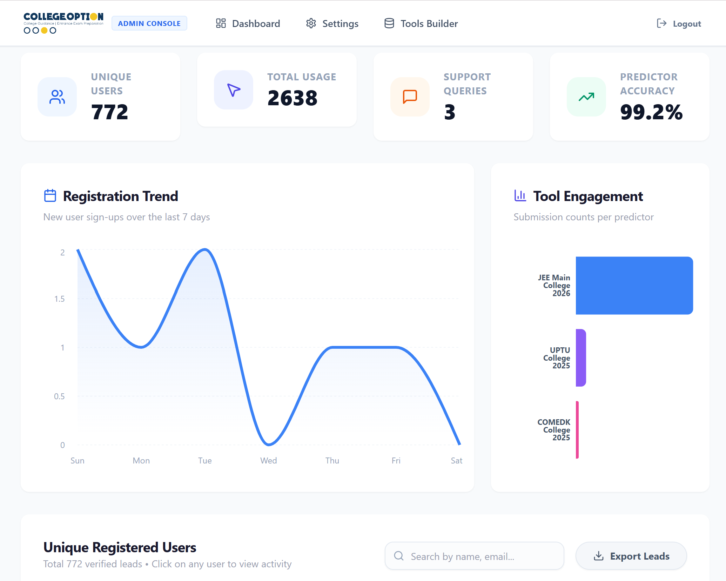Screen dimensions: 726x581
Task: Click the Unique Users people icon
Action: point(57,97)
